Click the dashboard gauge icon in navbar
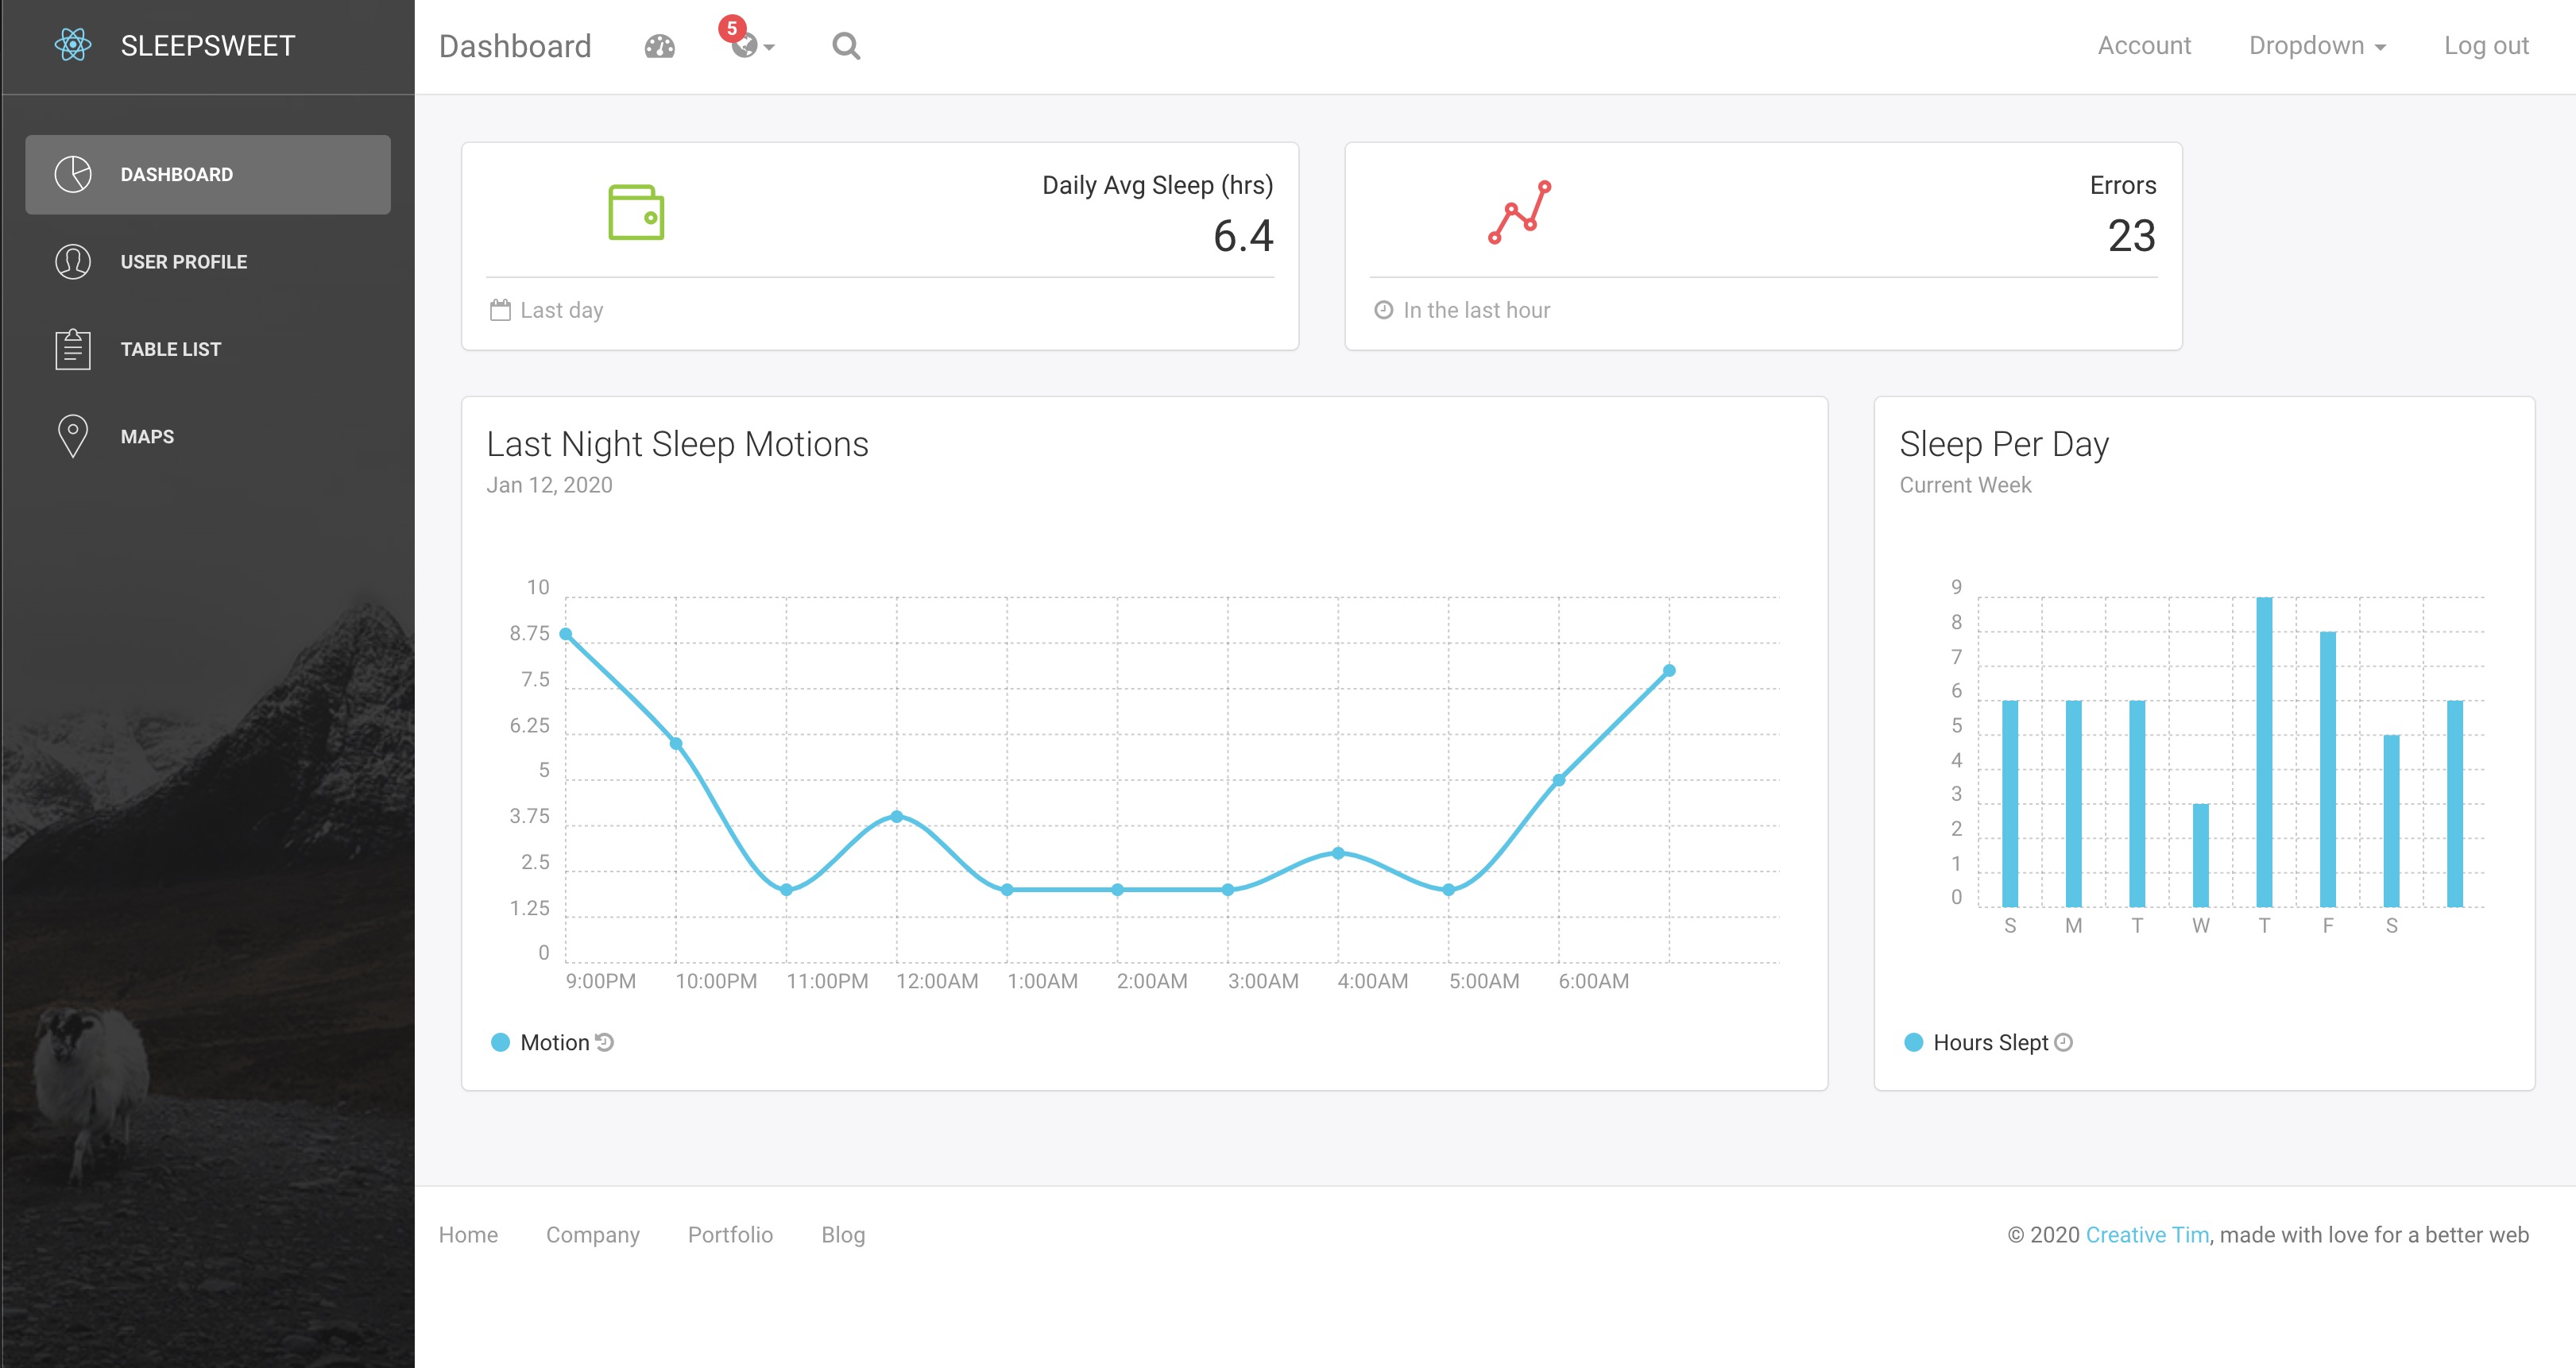The width and height of the screenshot is (2576, 1368). coord(660,46)
